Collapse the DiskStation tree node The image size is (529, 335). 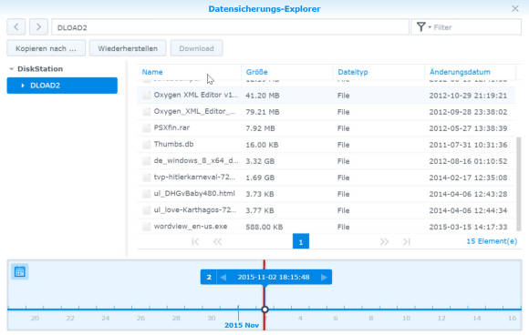pyautogui.click(x=12, y=69)
